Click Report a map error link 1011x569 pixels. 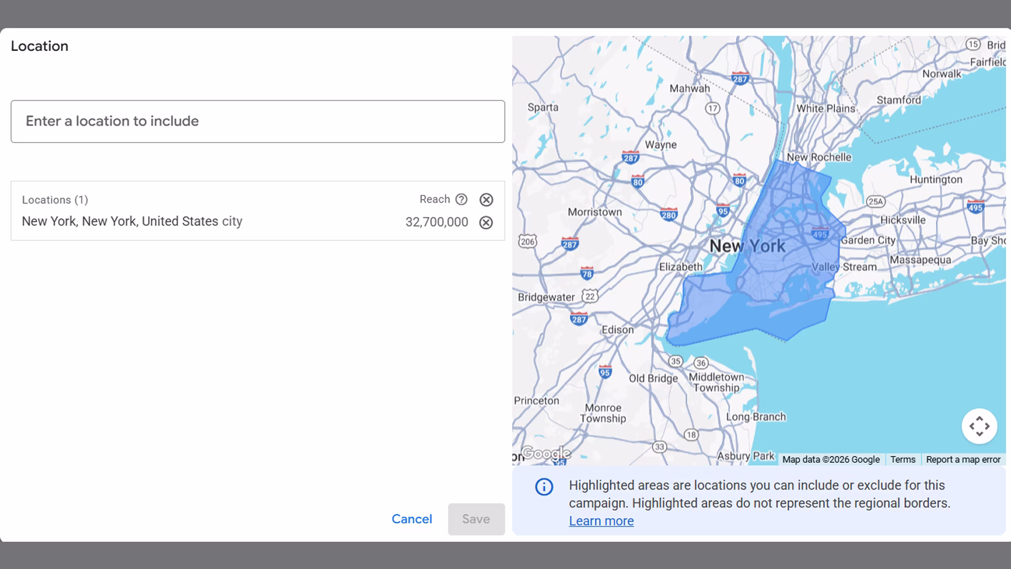(963, 459)
